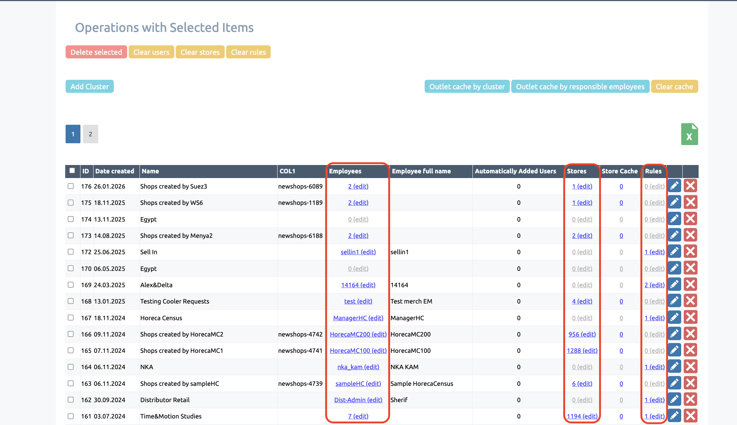The image size is (737, 425).
Task: Click red X on the NKA row
Action: [690, 367]
